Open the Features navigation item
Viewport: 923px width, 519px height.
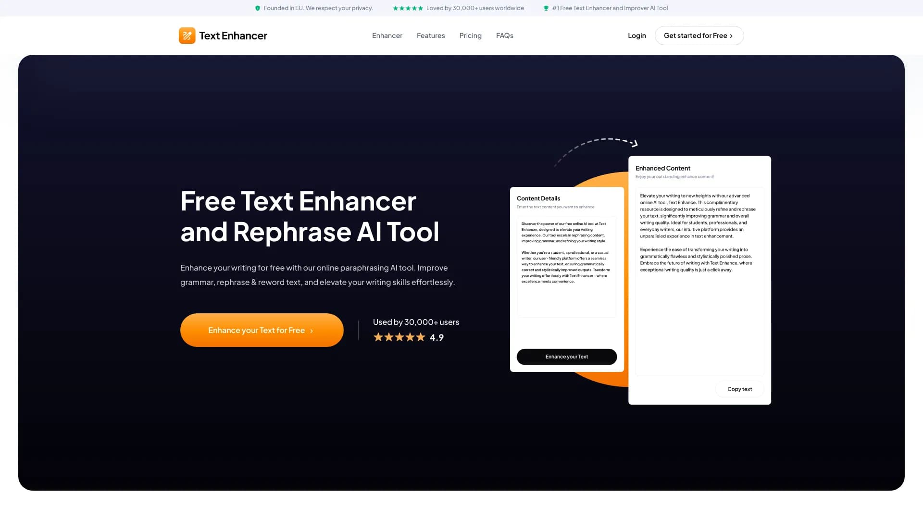click(x=431, y=36)
